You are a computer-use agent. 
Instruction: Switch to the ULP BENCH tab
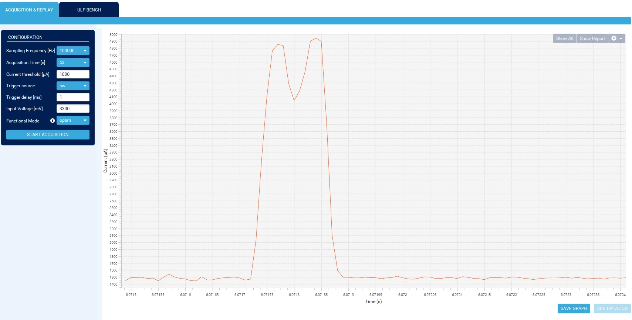(x=89, y=10)
